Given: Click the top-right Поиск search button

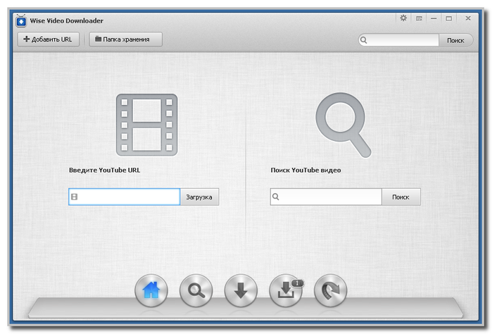Looking at the screenshot, I should (x=455, y=40).
